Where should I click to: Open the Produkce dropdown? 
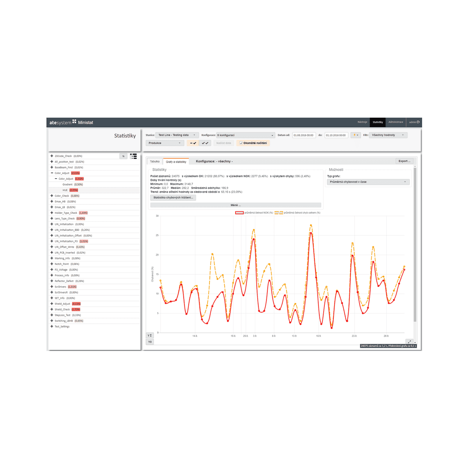165,143
